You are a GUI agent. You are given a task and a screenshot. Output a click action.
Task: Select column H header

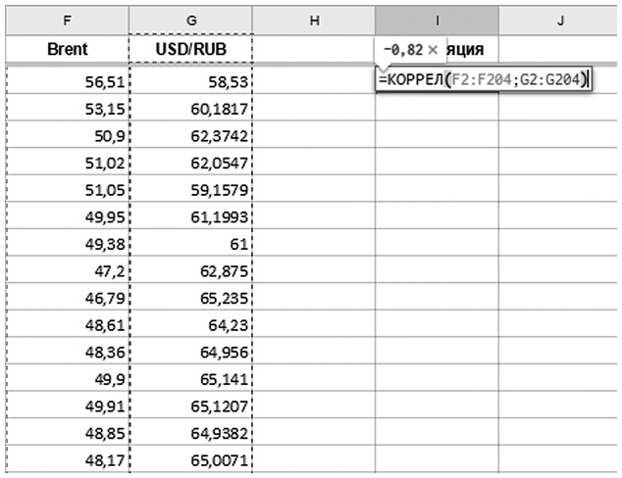click(x=313, y=19)
